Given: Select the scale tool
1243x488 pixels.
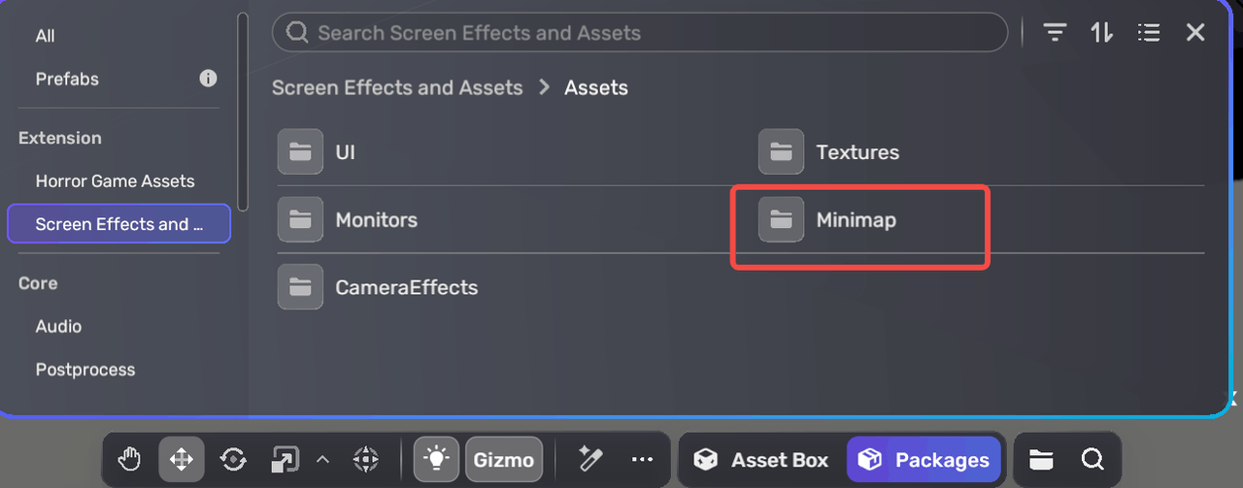Looking at the screenshot, I should (286, 459).
